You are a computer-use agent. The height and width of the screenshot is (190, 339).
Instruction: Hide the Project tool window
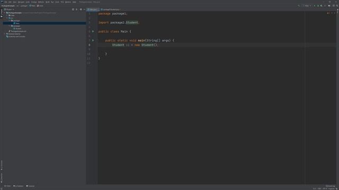[84, 9]
